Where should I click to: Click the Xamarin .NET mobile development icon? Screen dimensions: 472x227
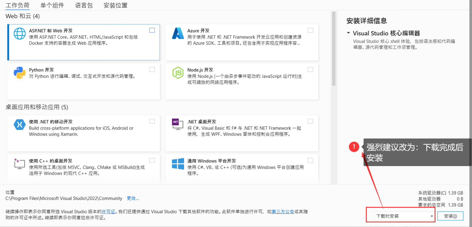click(20, 124)
